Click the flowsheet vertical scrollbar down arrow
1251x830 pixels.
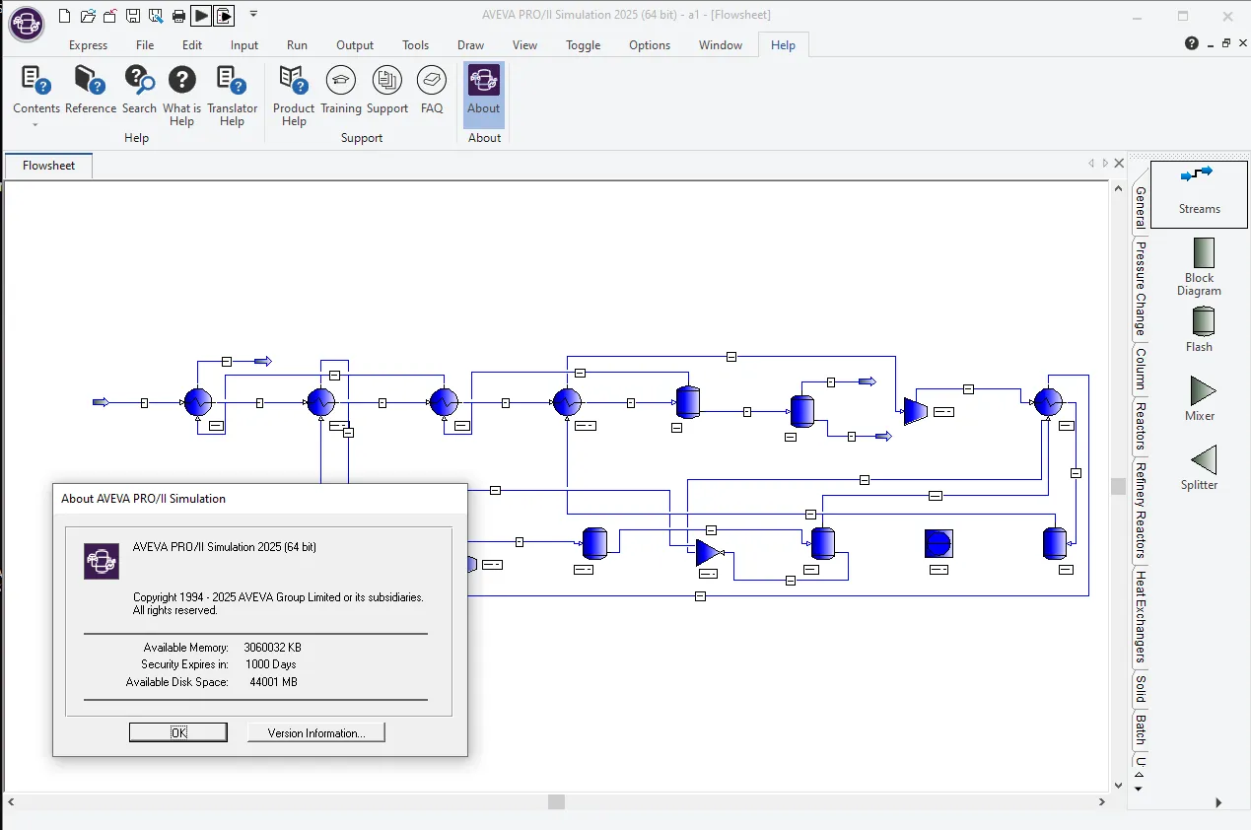(x=1118, y=786)
